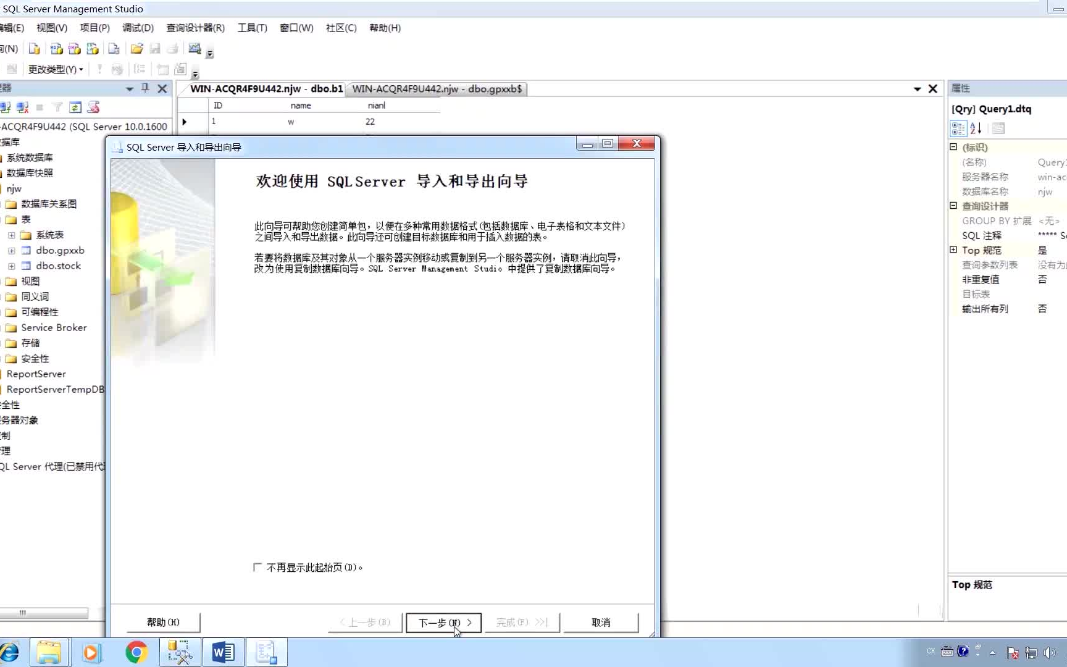Click the Categorized view icon in Properties panel
Screen dimensions: 1067x667
click(x=958, y=128)
